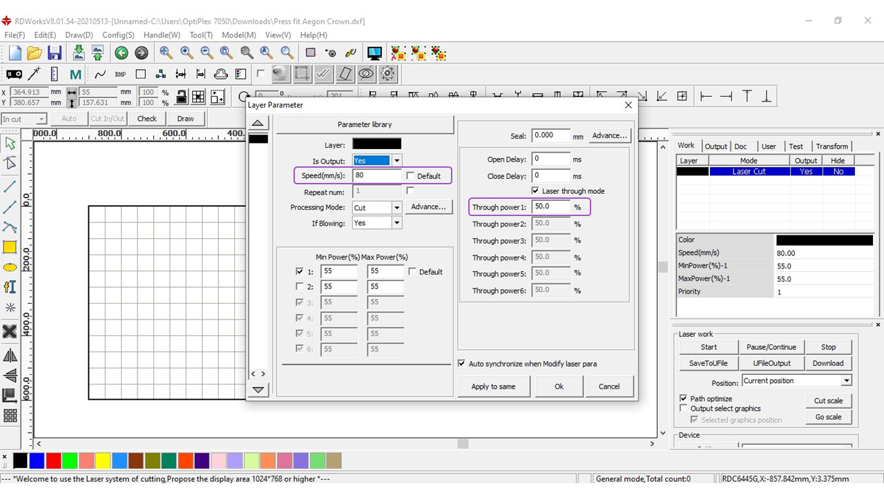Image resolution: width=884 pixels, height=497 pixels.
Task: Click the Seal value input field
Action: (551, 136)
